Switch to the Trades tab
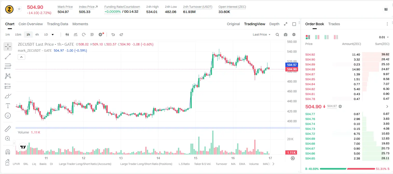This screenshot has height=174, width=393. [x=334, y=24]
